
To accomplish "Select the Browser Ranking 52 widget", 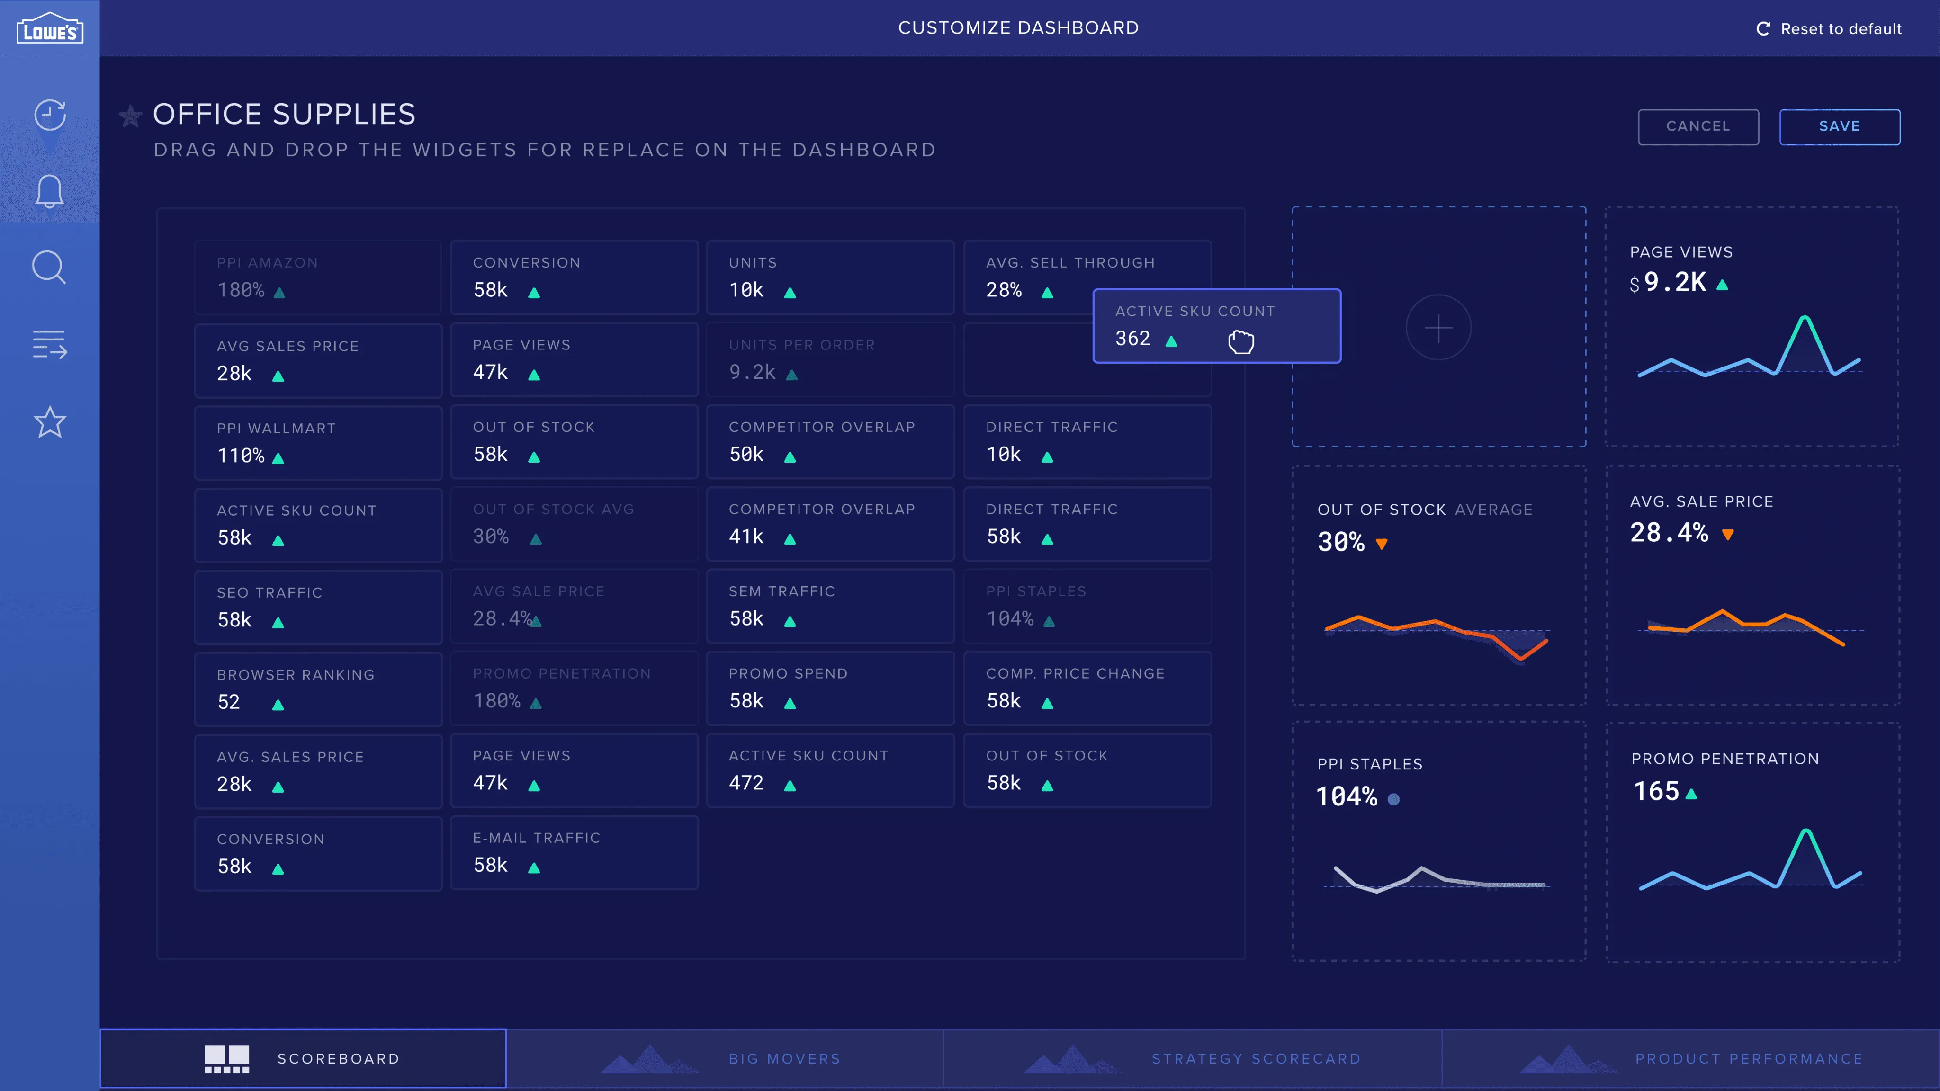I will pyautogui.click(x=319, y=689).
